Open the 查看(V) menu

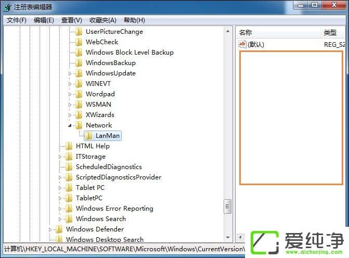72,20
